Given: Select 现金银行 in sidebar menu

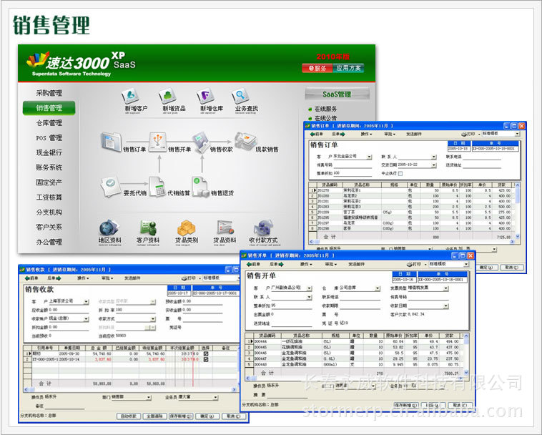Looking at the screenshot, I should pos(49,152).
